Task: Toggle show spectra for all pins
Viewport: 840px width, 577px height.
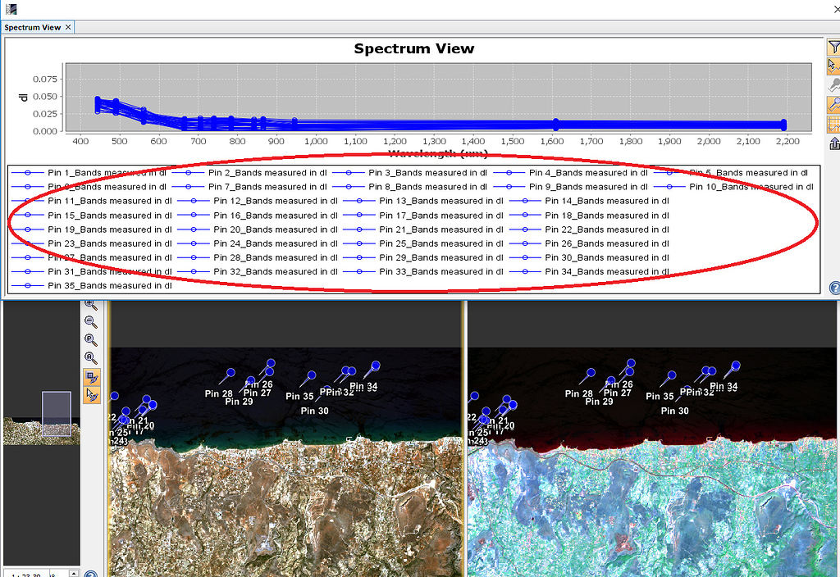Action: [834, 104]
